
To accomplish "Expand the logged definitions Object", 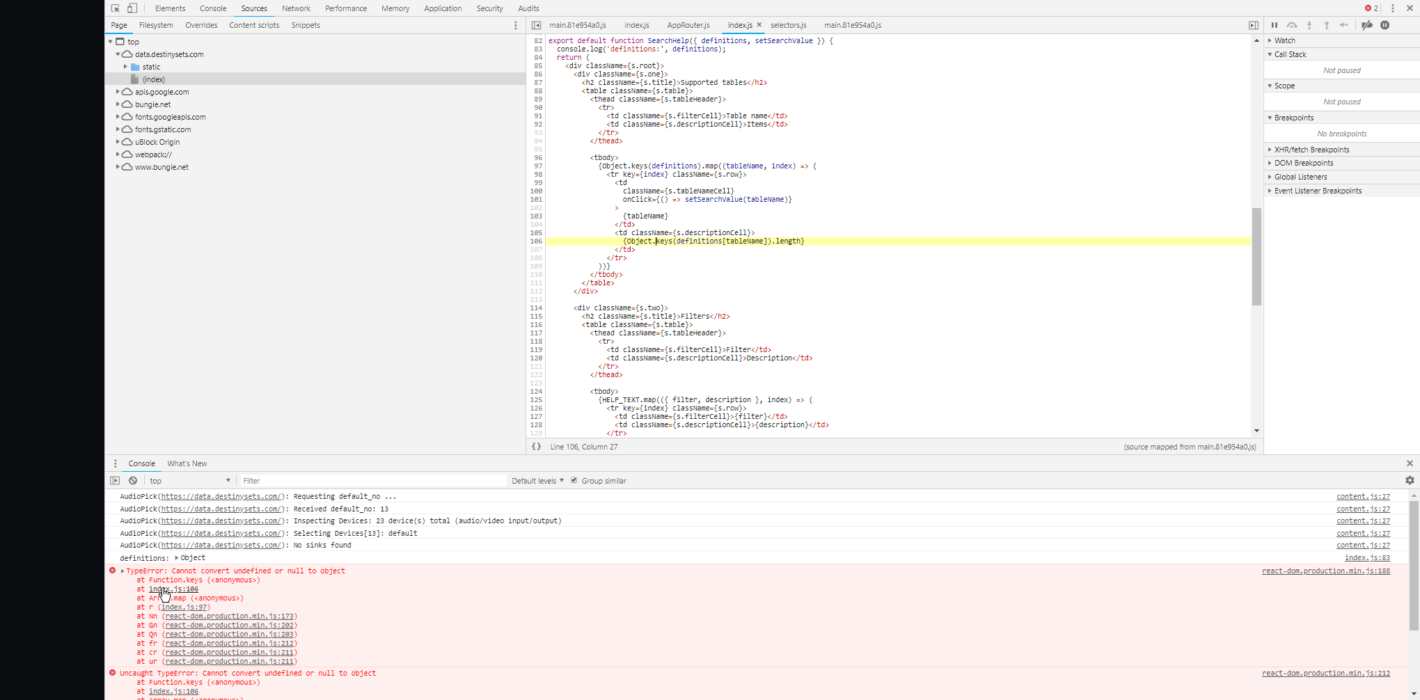I will click(177, 558).
